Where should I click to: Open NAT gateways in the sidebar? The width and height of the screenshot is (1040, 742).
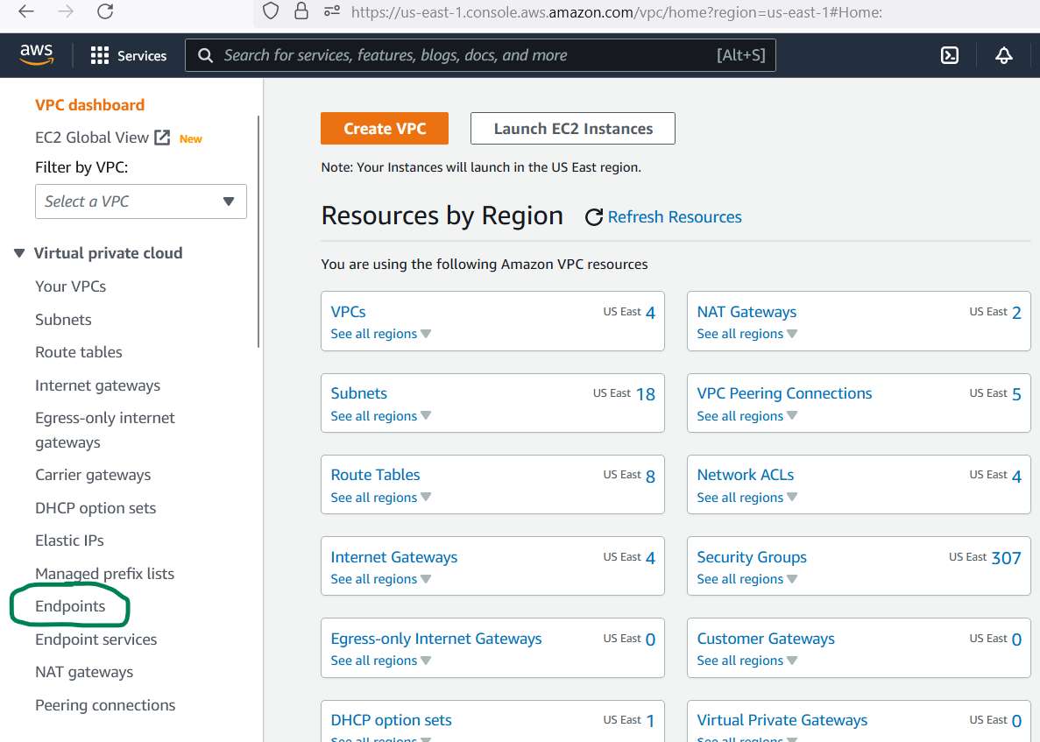[83, 672]
